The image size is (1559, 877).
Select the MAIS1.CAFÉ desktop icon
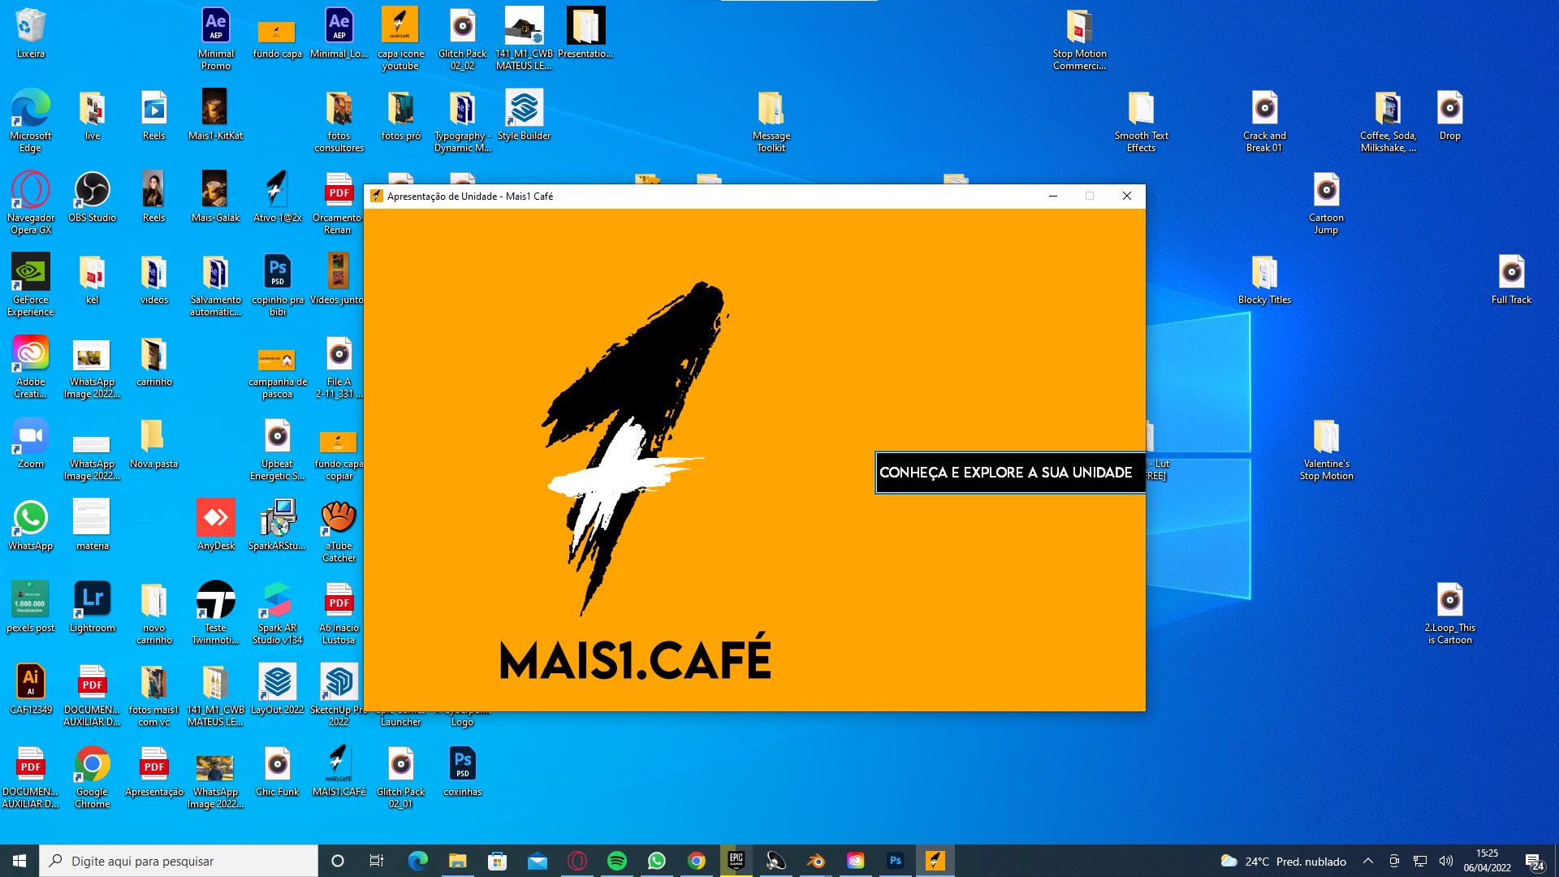pos(339,771)
